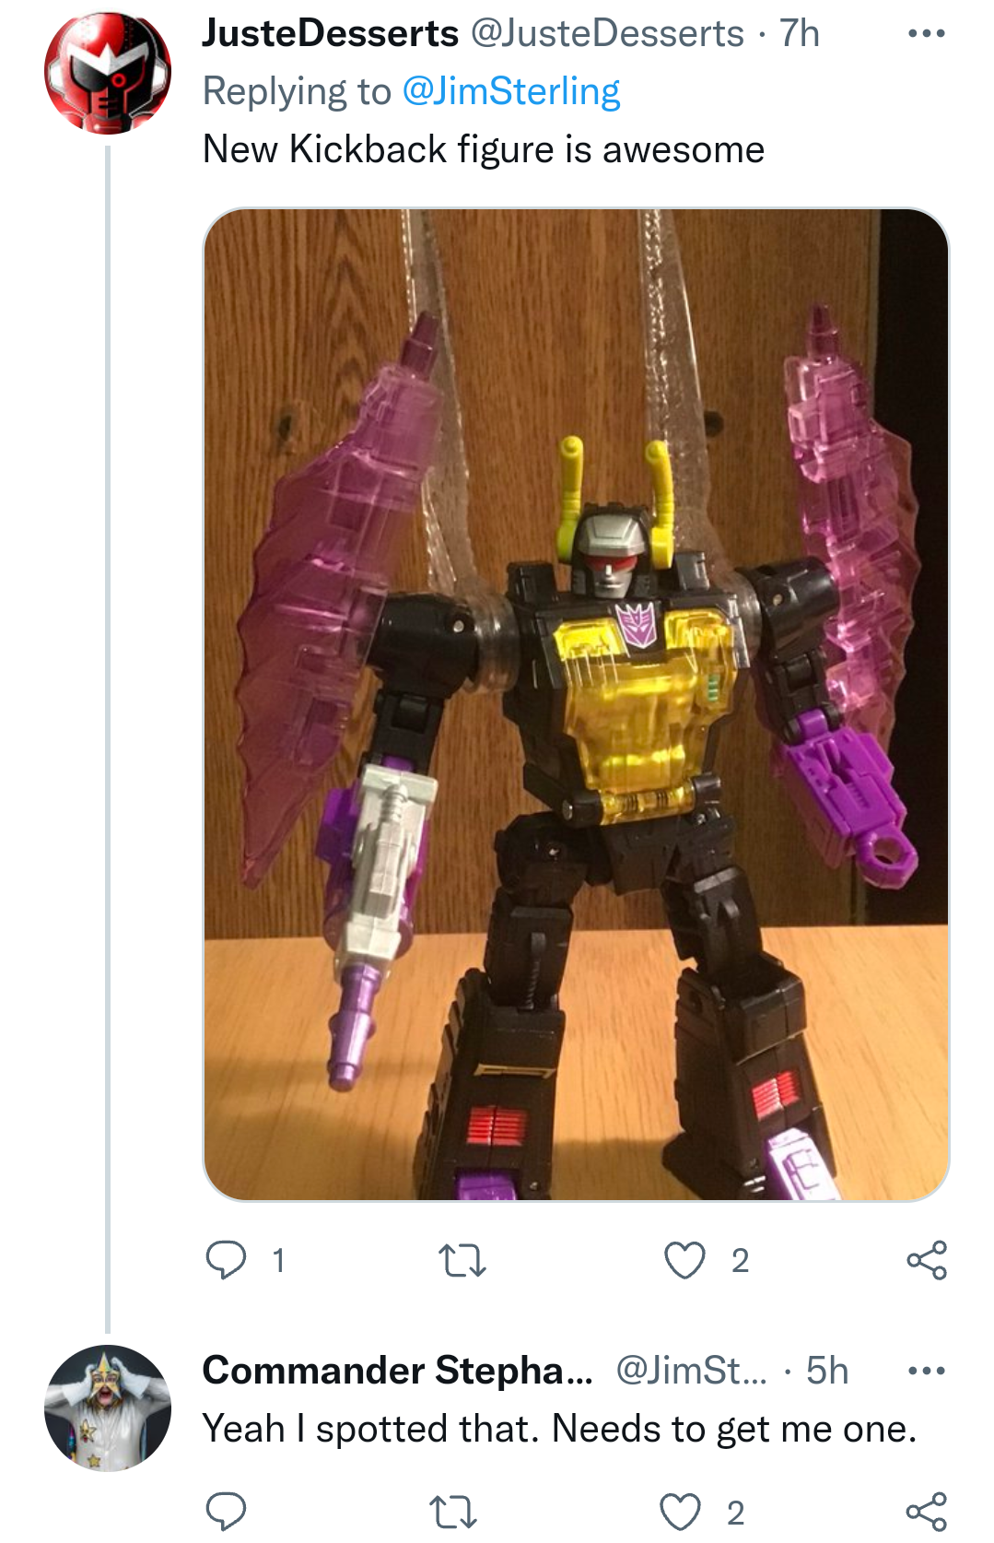Open JusteDesserts display name link
This screenshot has height=1543, width=994.
330,33
